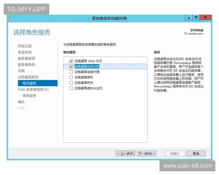Image resolution: width=219 pixels, height=175 pixels.
Task: Close the 添加角色和功能向导 window
Action: tap(205, 17)
